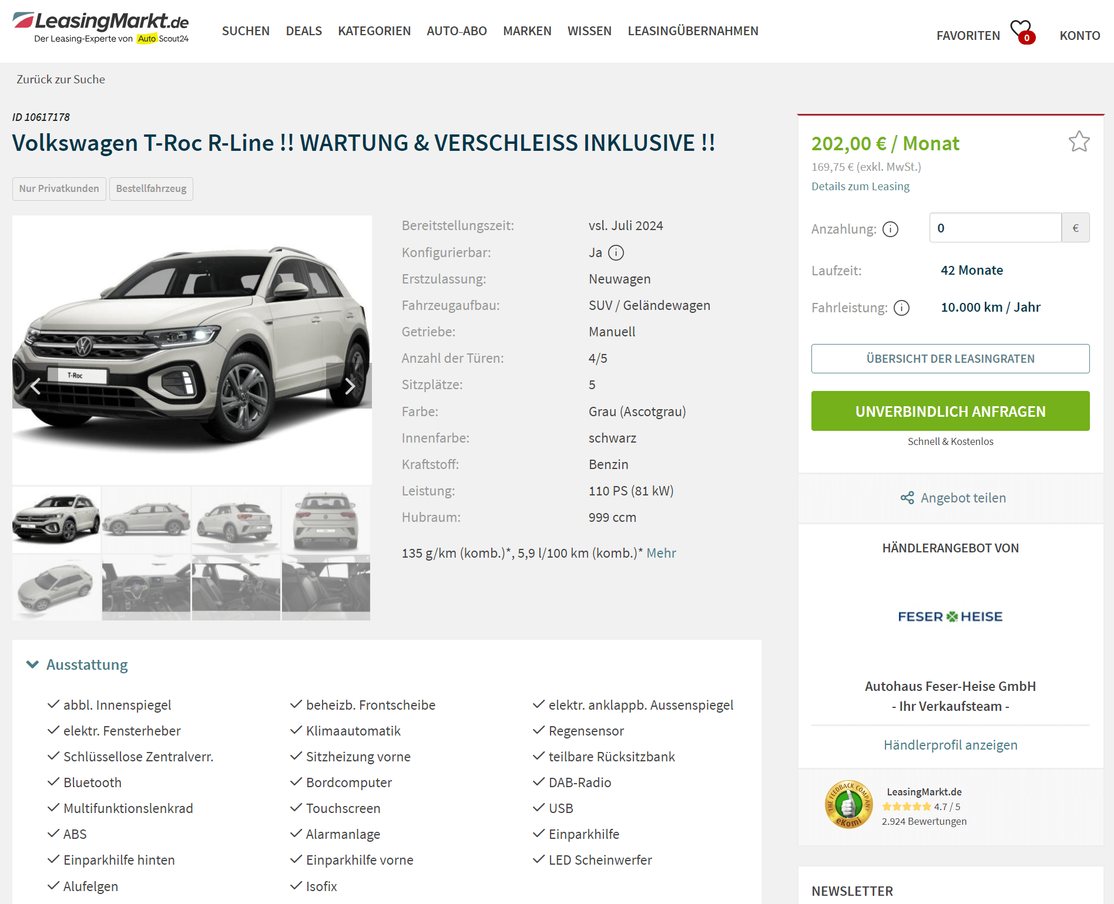Click the Anzahlung amount input field
This screenshot has width=1114, height=904.
995,228
